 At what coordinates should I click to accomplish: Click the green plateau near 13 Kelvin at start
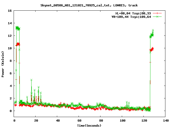point(18,28)
